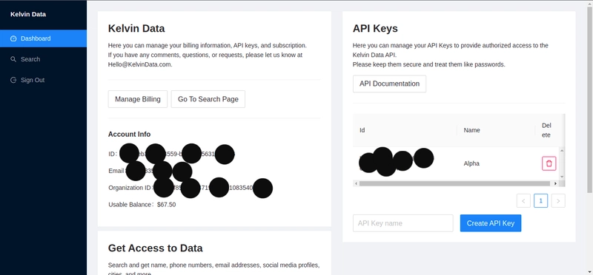Delete the Alpha API key with trash icon

coord(549,163)
